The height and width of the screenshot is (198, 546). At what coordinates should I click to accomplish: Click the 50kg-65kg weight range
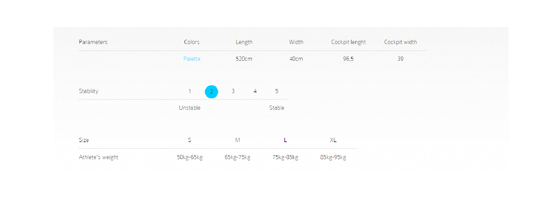190,157
